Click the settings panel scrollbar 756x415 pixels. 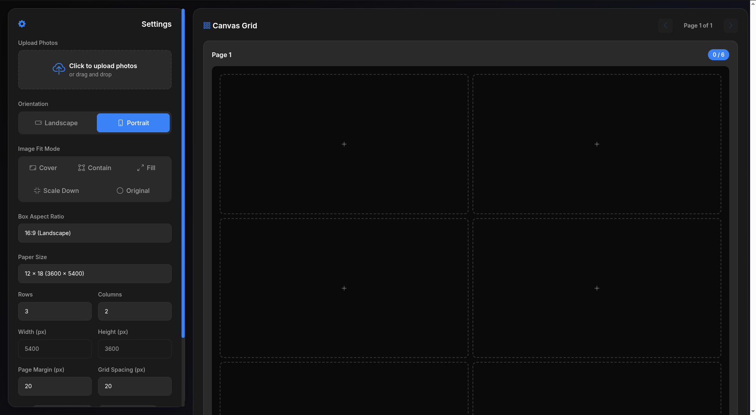click(183, 173)
